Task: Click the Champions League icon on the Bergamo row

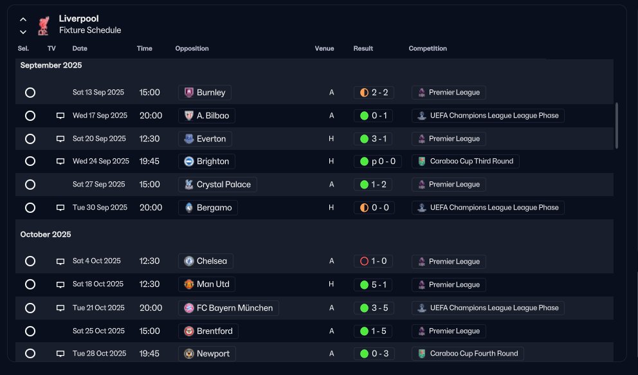Action: point(422,207)
